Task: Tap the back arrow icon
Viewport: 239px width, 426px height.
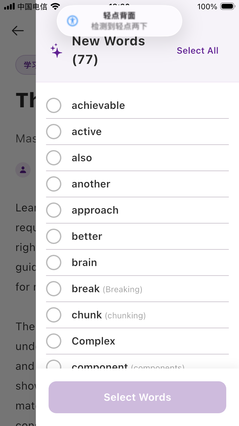Action: coord(18,31)
